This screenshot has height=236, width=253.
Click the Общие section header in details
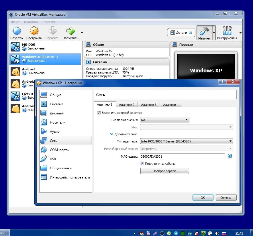click(x=127, y=45)
